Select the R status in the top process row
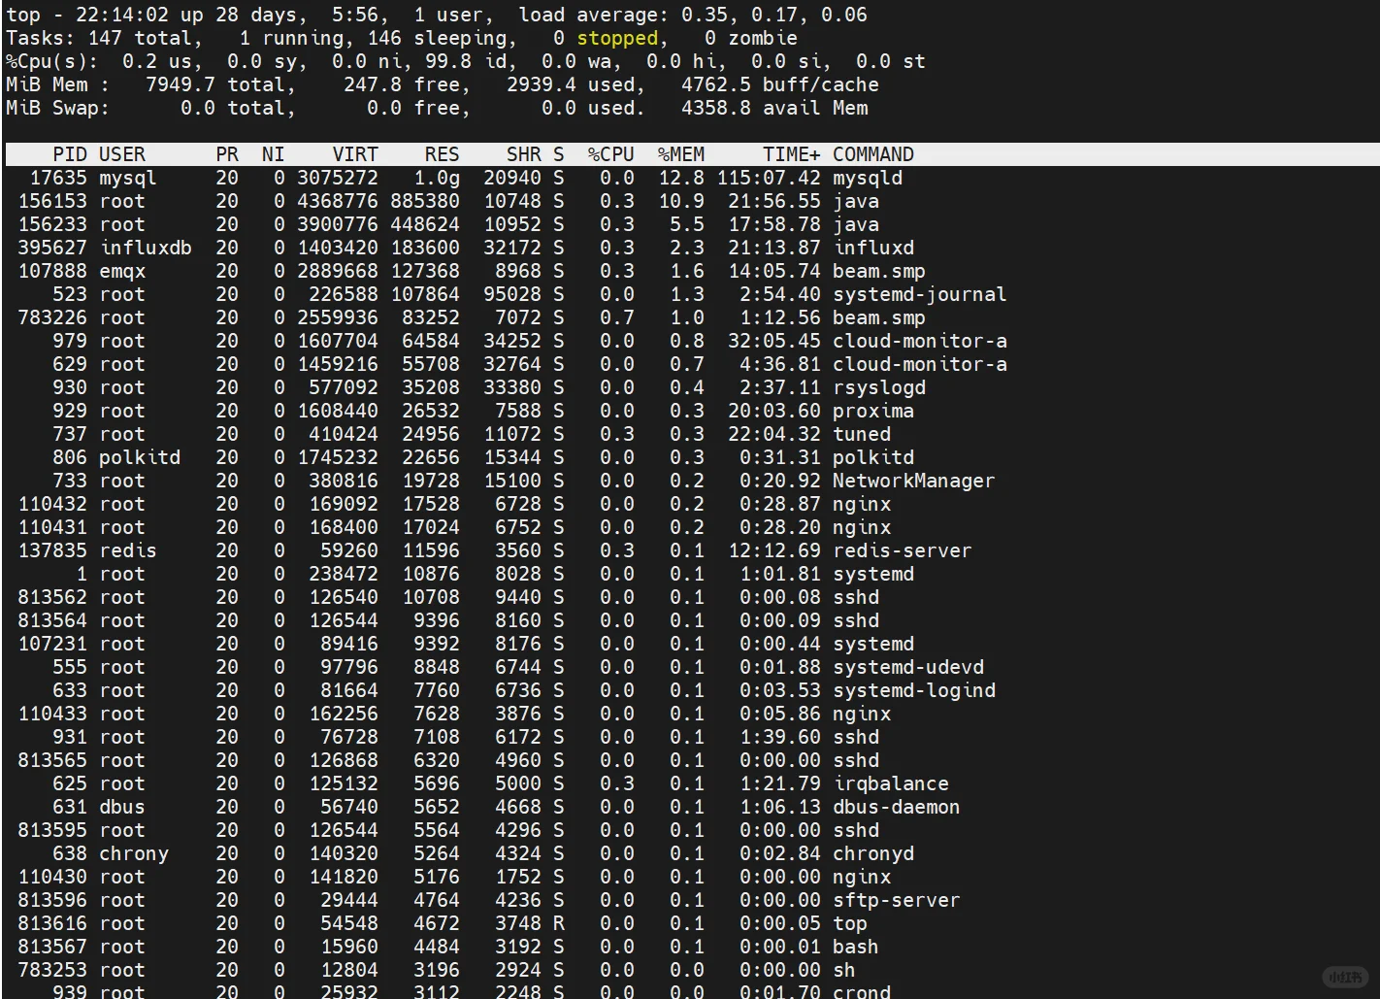Viewport: 1380px width, 999px height. coord(559,923)
